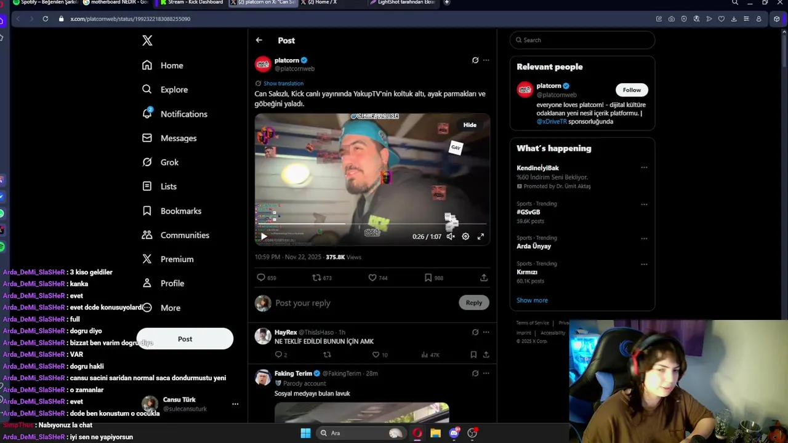The image size is (788, 443).
Task: Click the back arrow beside Post heading
Action: pyautogui.click(x=259, y=40)
